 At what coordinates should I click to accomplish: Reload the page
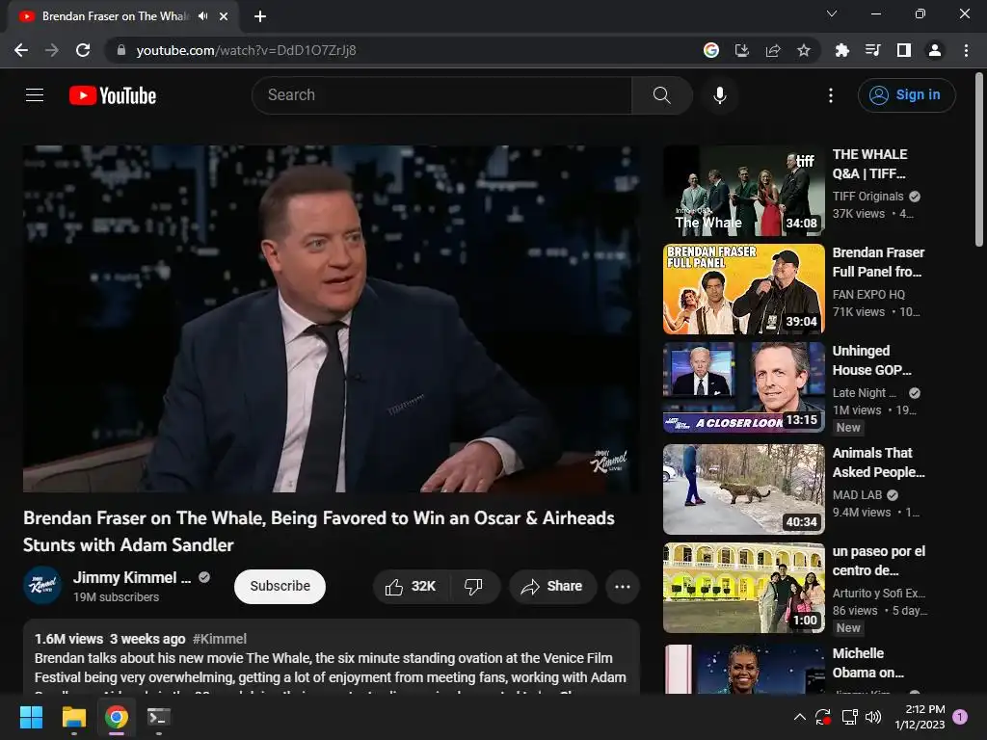(x=83, y=50)
